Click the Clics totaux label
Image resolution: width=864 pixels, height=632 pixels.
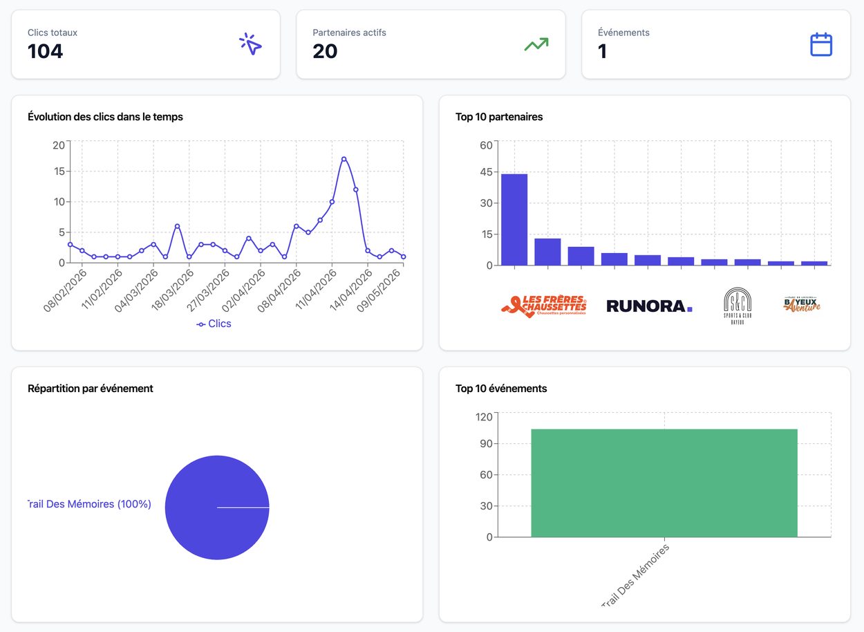pos(53,32)
